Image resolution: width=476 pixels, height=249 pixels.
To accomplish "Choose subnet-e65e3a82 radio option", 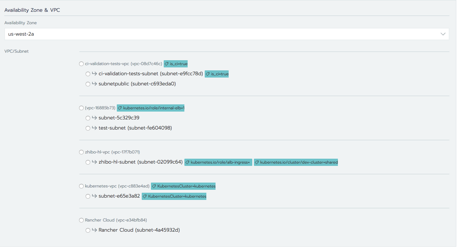I will click(88, 196).
